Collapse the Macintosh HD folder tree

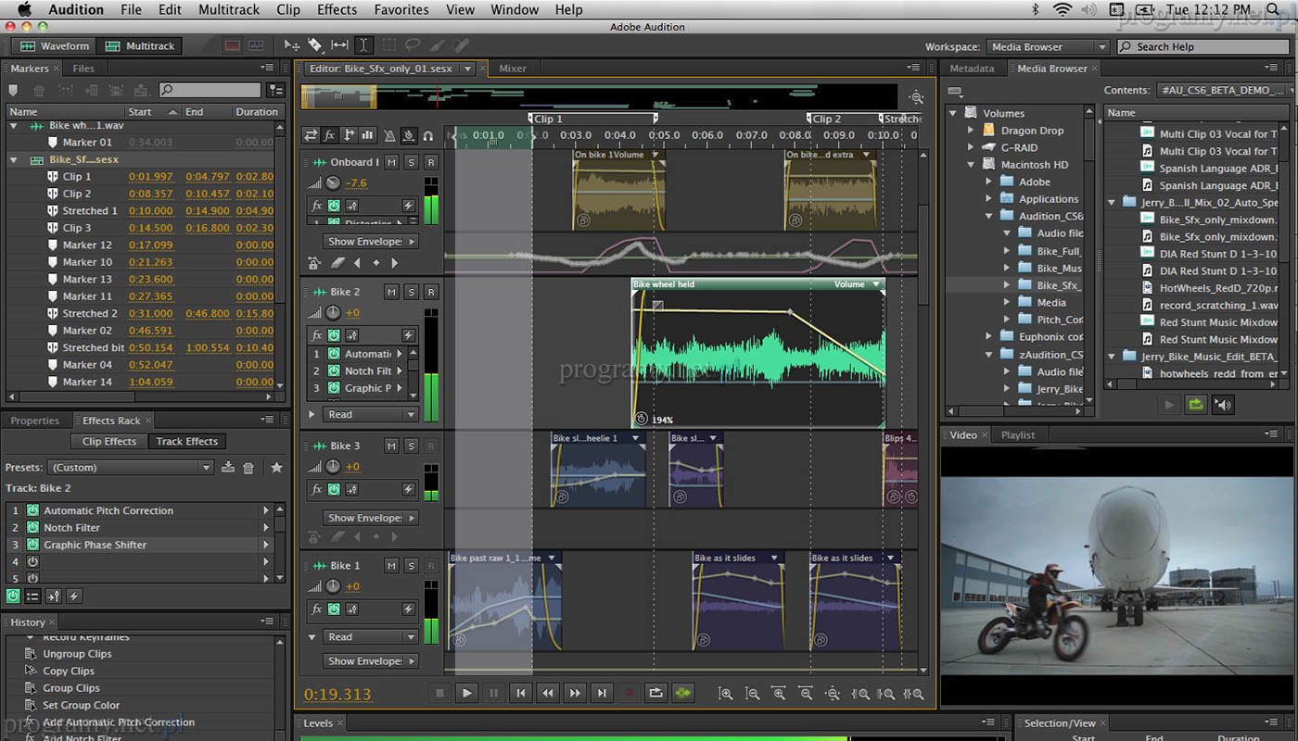click(971, 165)
